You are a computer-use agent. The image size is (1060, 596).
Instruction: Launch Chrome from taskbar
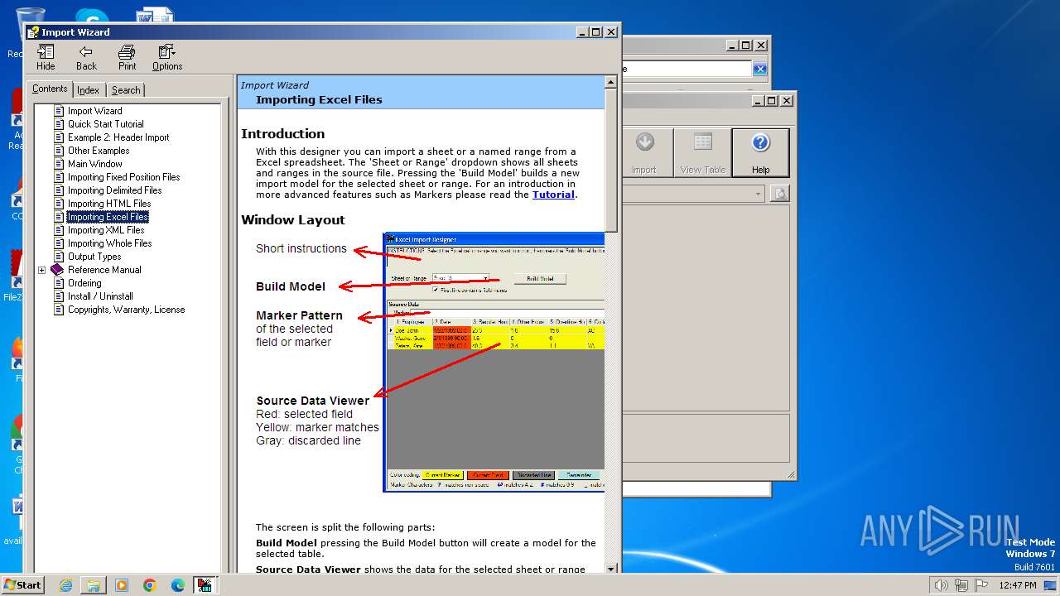click(x=150, y=585)
